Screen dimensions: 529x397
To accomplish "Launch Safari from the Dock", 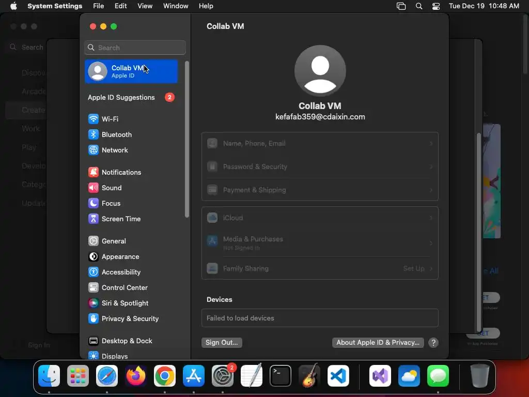I will [107, 376].
